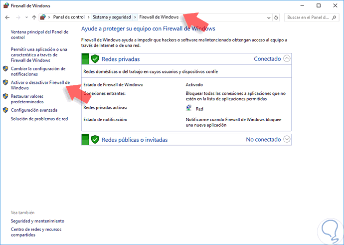Expand the 'Redes públicas o invitadas' chevron
The height and width of the screenshot is (245, 344).
click(x=287, y=139)
